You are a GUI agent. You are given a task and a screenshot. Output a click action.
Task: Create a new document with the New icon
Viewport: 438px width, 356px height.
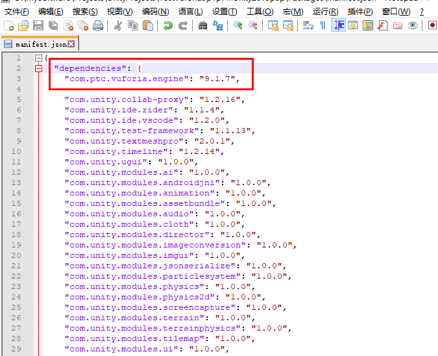[x=8, y=26]
